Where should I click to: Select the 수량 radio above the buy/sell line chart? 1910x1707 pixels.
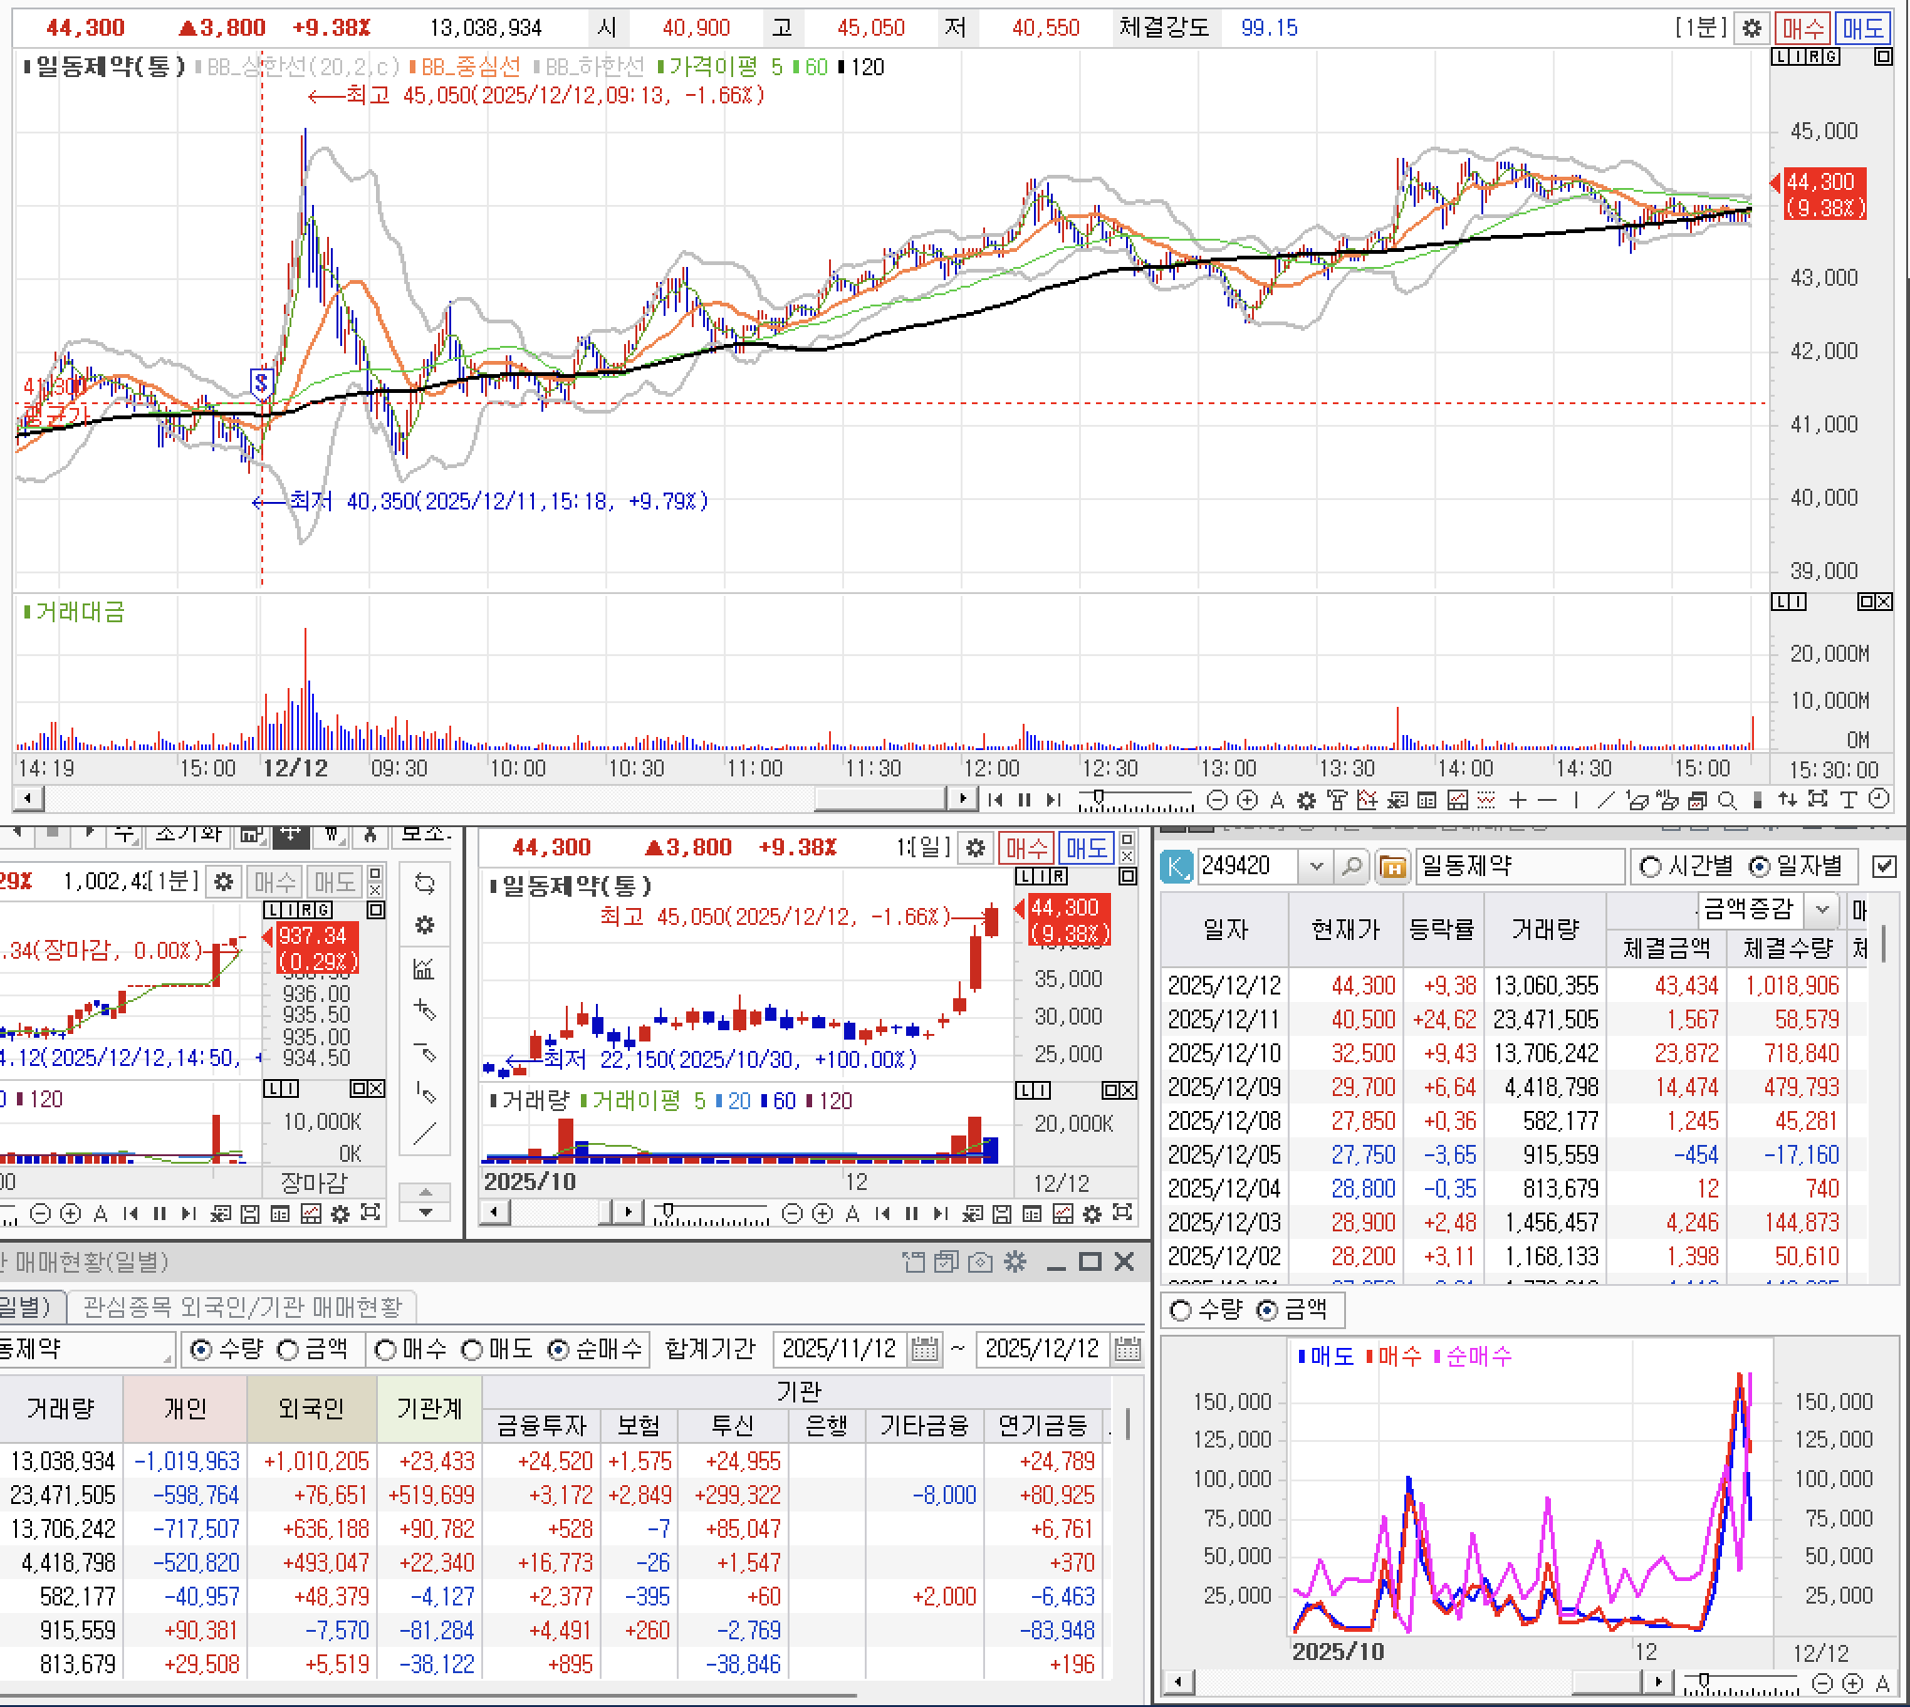click(x=1181, y=1309)
